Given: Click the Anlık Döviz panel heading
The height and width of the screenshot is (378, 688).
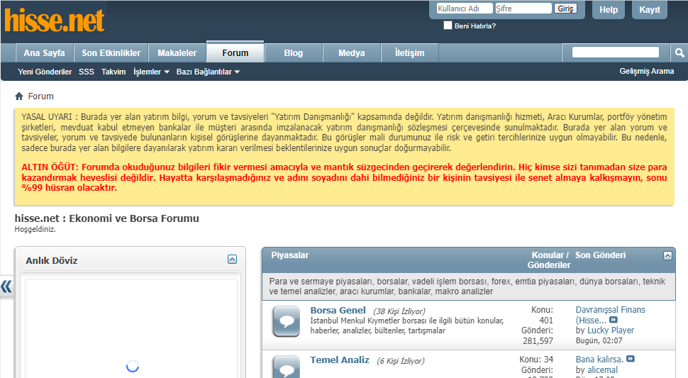Looking at the screenshot, I should pyautogui.click(x=52, y=260).
